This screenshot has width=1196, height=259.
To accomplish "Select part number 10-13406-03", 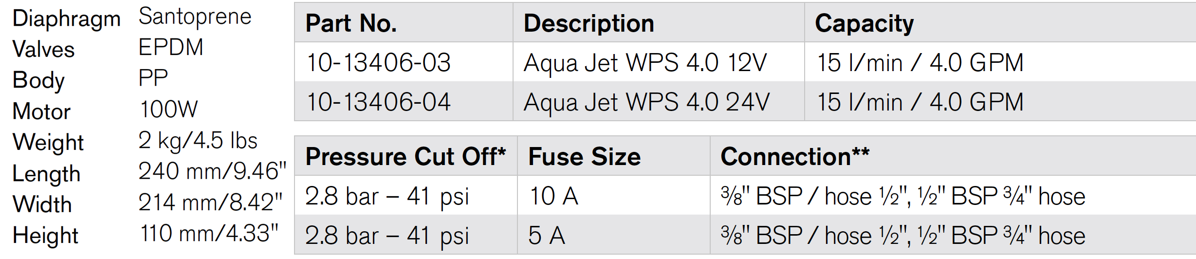I will point(379,62).
